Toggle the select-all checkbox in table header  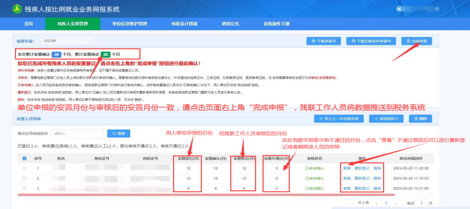[24, 158]
